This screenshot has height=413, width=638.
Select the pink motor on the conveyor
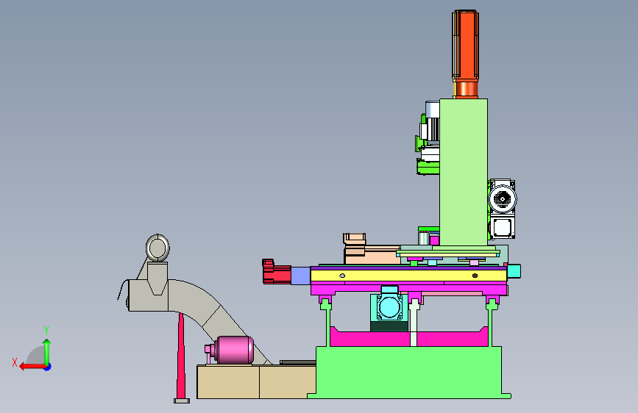point(232,350)
